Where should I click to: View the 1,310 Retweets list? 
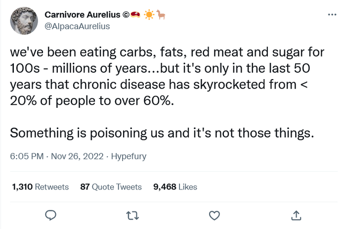tap(40, 187)
